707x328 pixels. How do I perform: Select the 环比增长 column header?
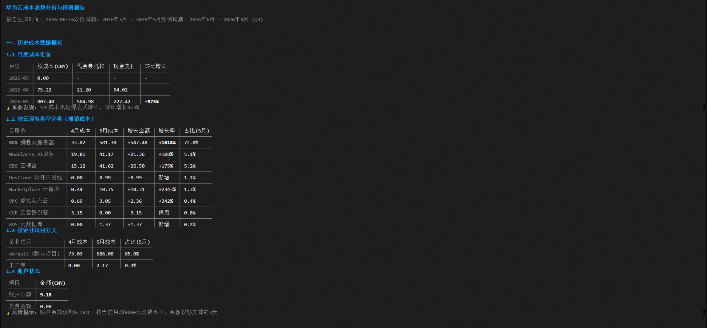coord(156,66)
